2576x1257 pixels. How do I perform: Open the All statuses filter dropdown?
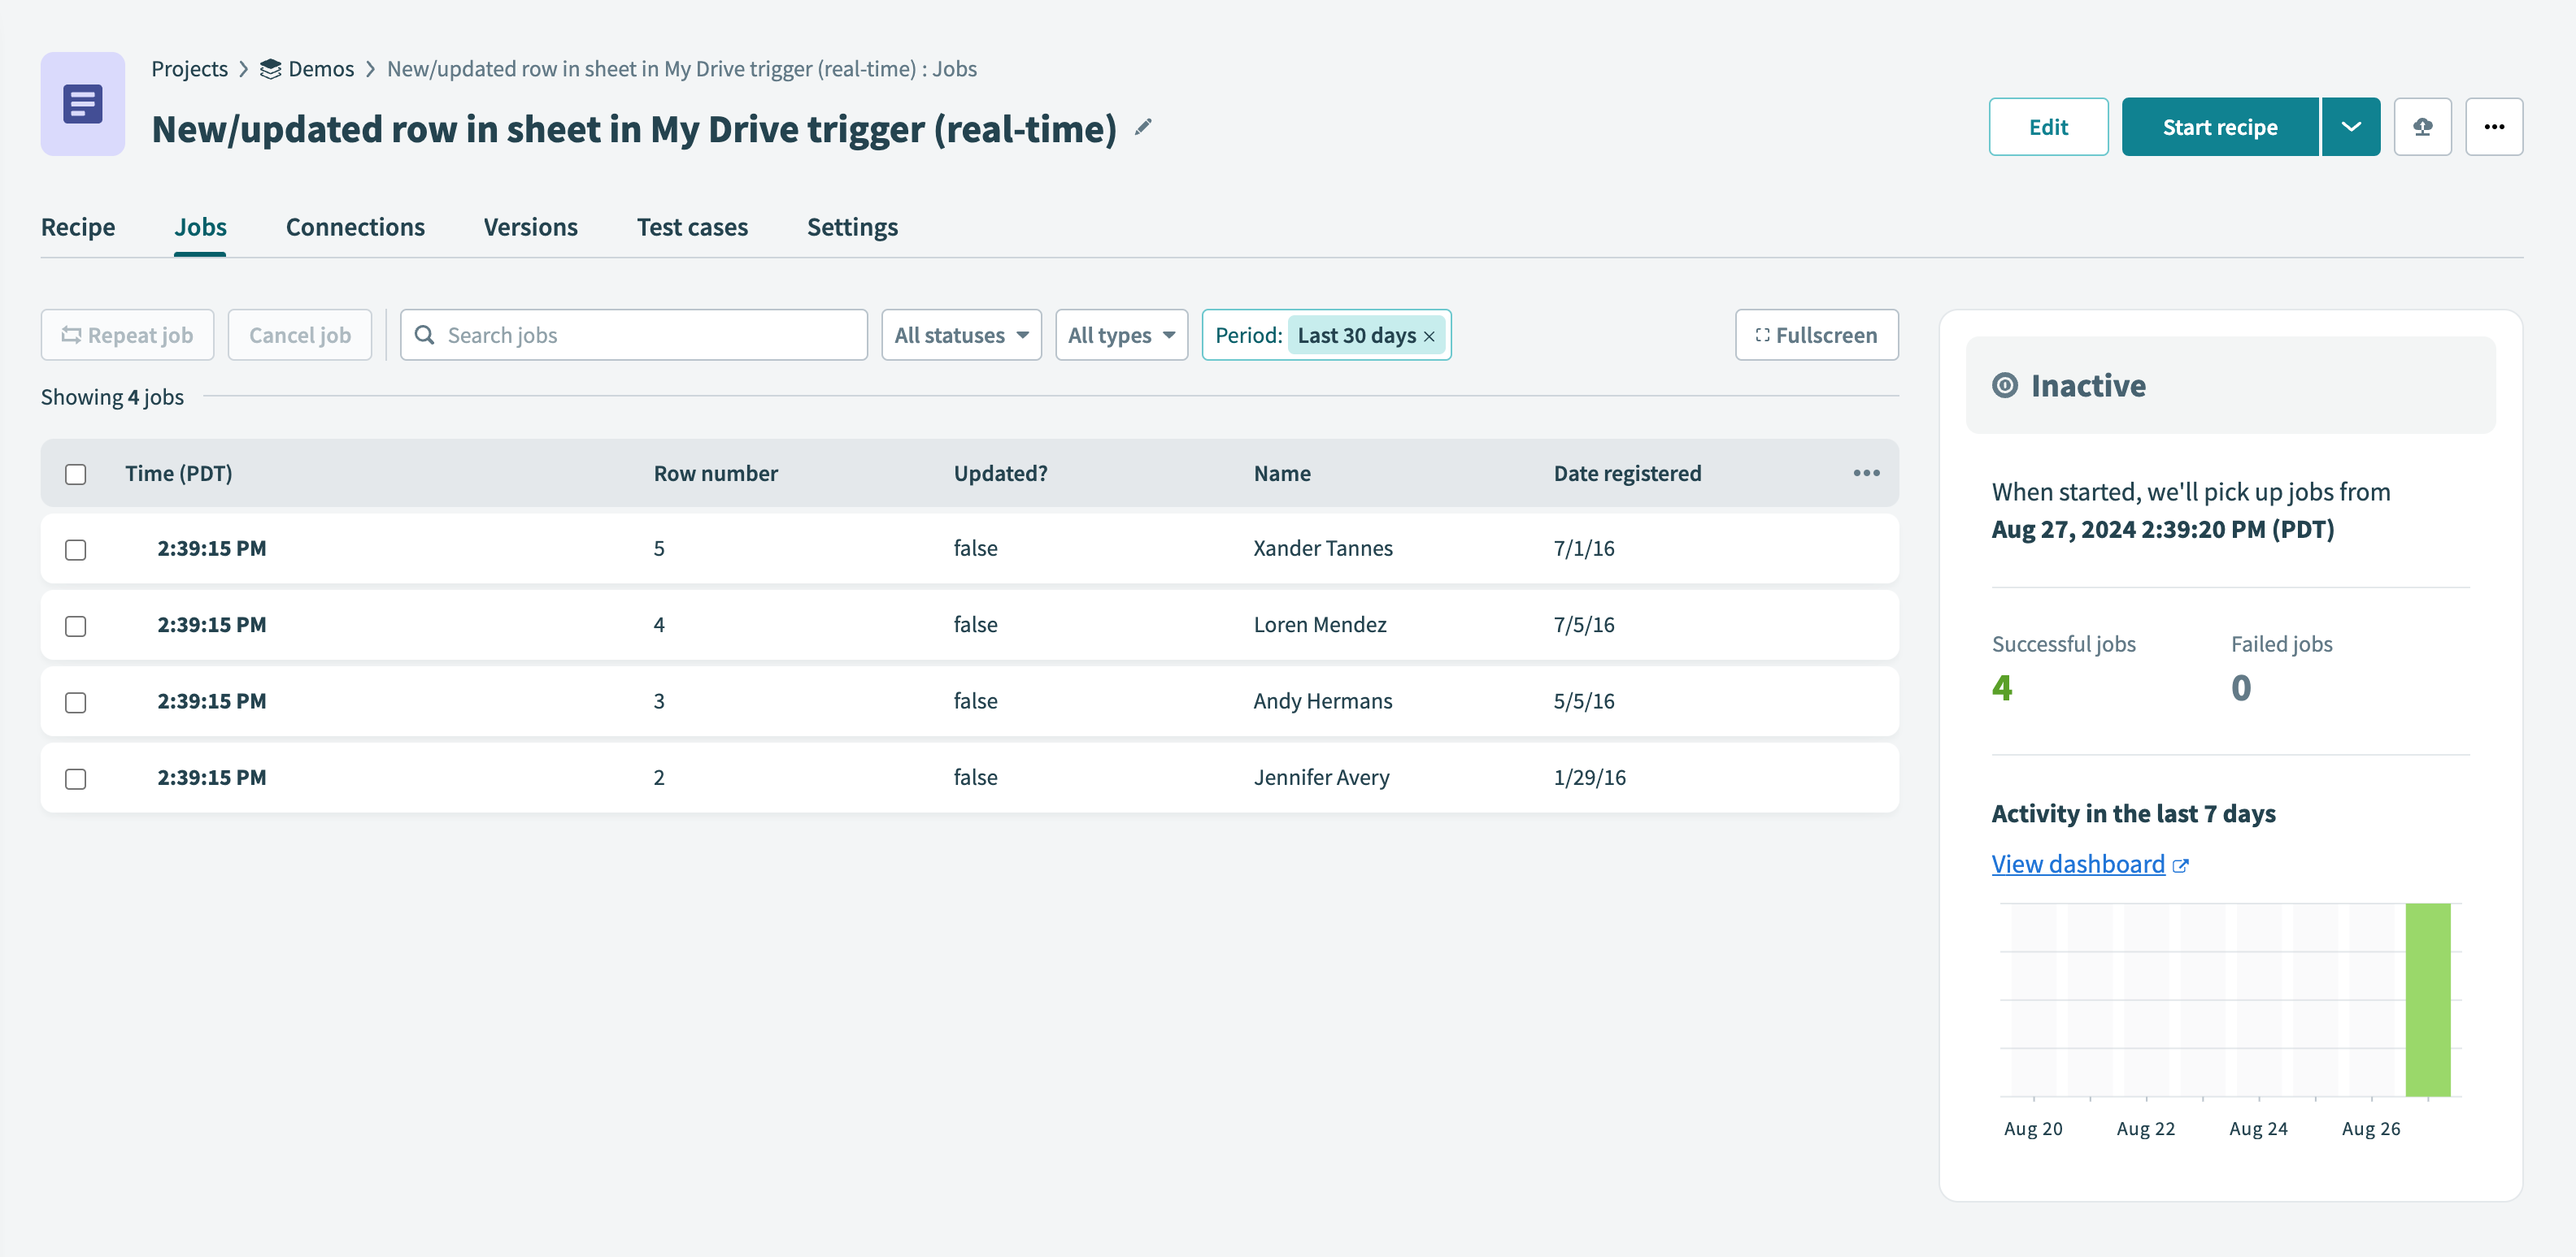coord(960,335)
